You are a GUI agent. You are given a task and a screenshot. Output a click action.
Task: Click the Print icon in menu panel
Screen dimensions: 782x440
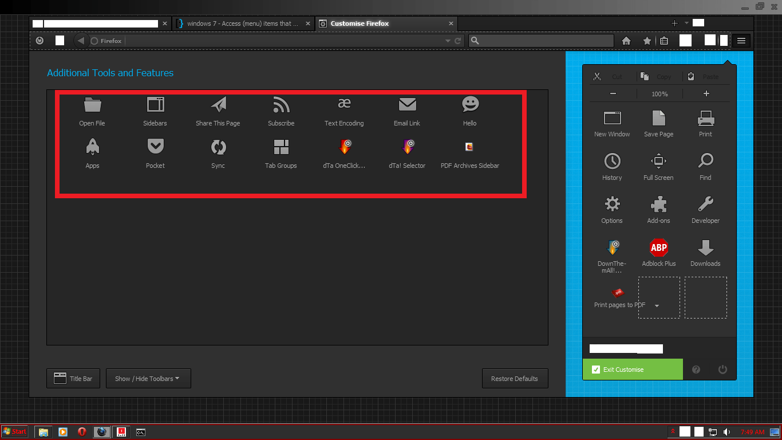point(705,118)
